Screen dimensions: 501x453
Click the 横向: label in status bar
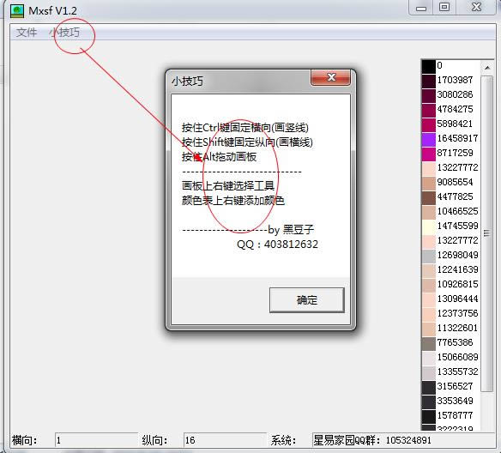24,440
